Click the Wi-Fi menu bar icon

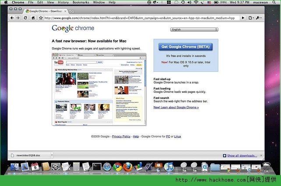(196, 2)
